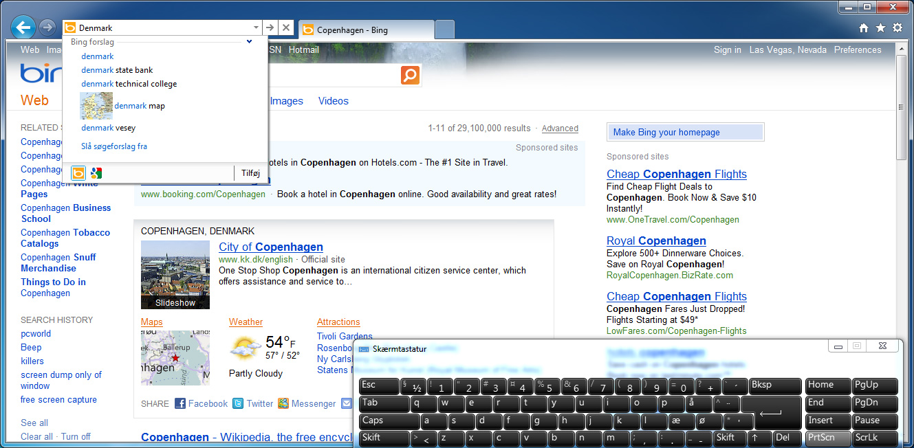Choose the 'denmark vesey' suggestion
The height and width of the screenshot is (448, 914).
pyautogui.click(x=108, y=128)
